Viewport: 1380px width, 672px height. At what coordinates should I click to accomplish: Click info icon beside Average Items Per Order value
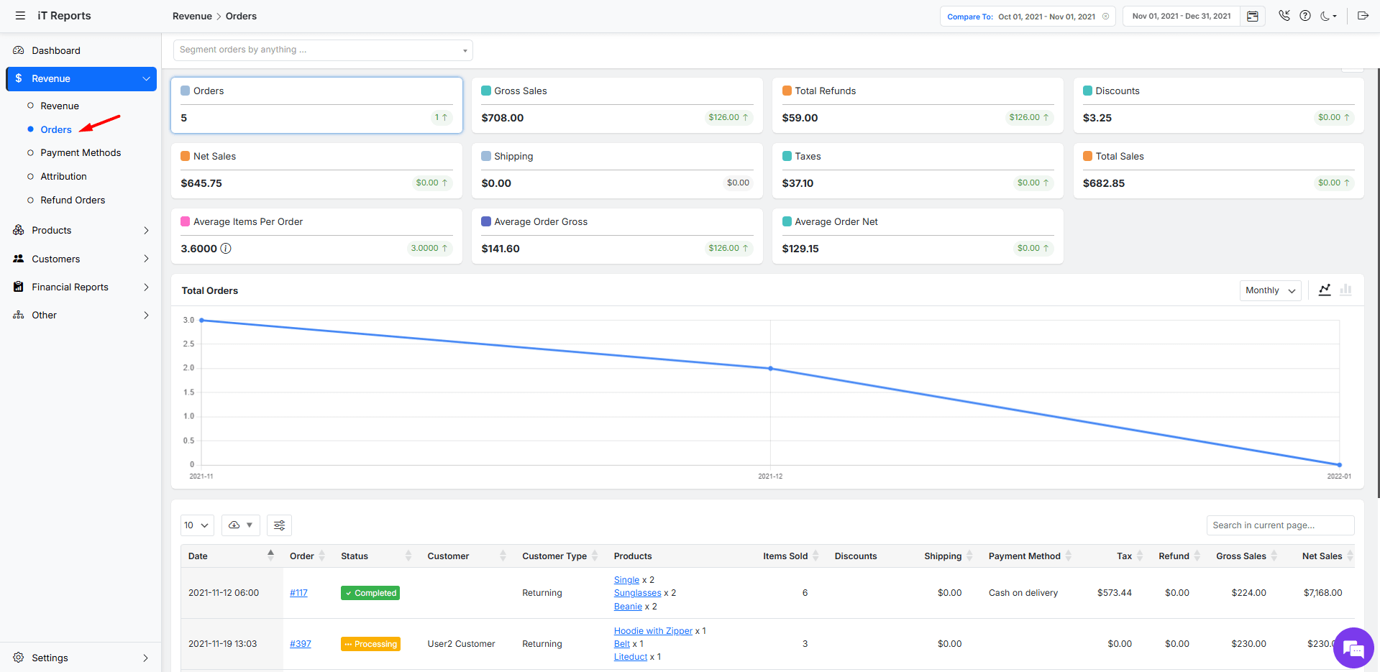pos(226,249)
